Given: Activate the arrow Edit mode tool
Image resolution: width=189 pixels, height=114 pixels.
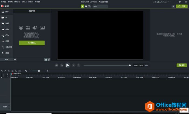Looking at the screenshot, I should pyautogui.click(x=83, y=6).
